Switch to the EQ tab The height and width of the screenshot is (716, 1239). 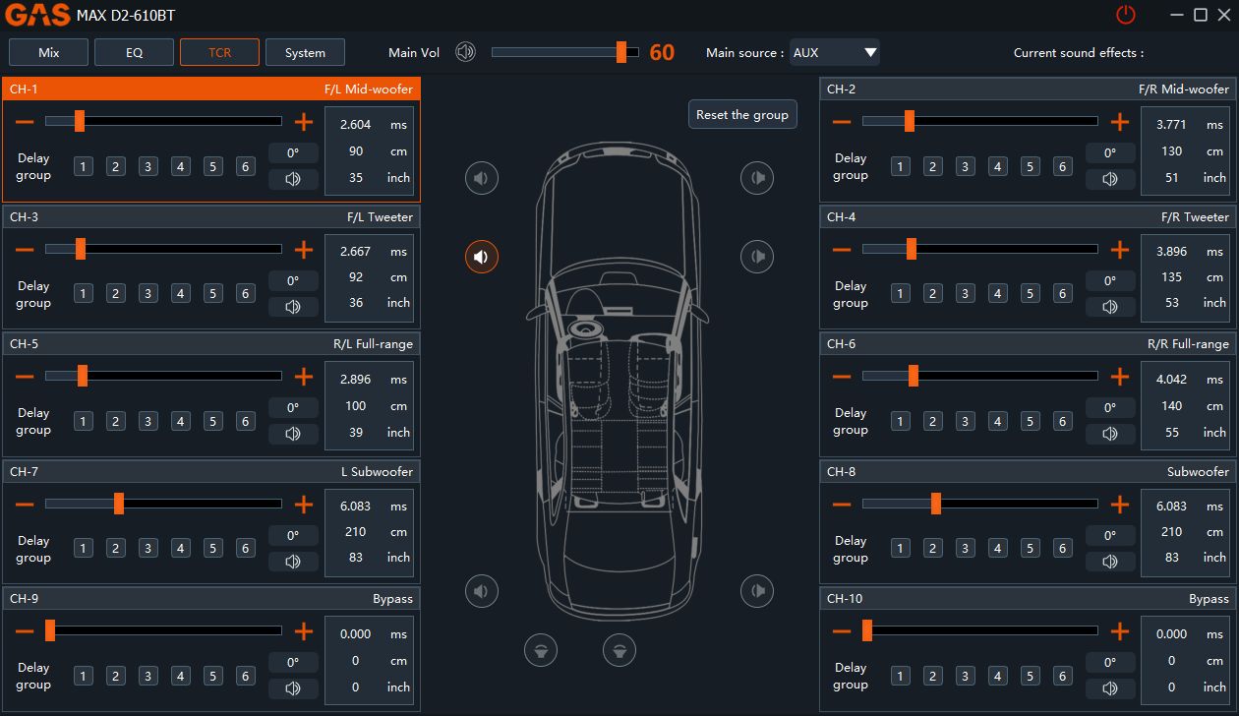click(x=134, y=52)
